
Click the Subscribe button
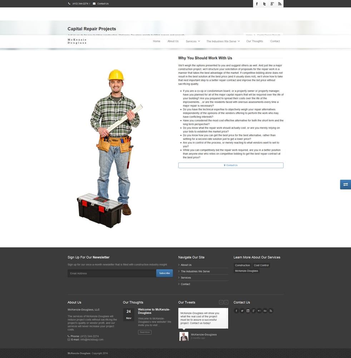tap(164, 273)
